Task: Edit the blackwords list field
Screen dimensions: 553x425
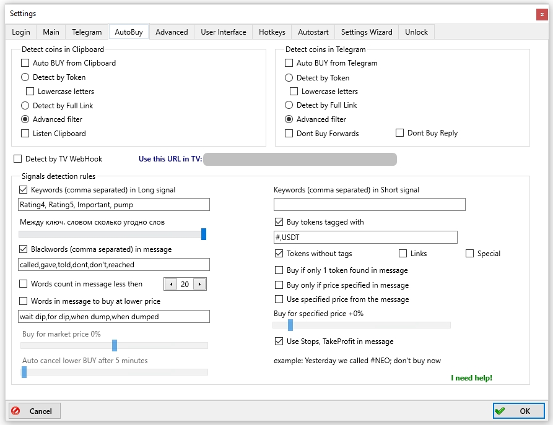Action: pos(114,265)
